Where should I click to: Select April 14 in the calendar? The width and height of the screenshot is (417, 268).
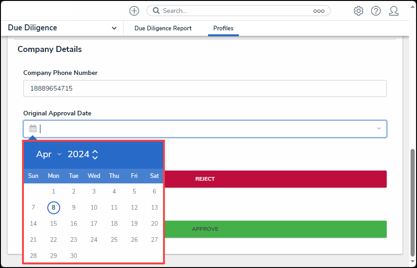click(x=33, y=223)
